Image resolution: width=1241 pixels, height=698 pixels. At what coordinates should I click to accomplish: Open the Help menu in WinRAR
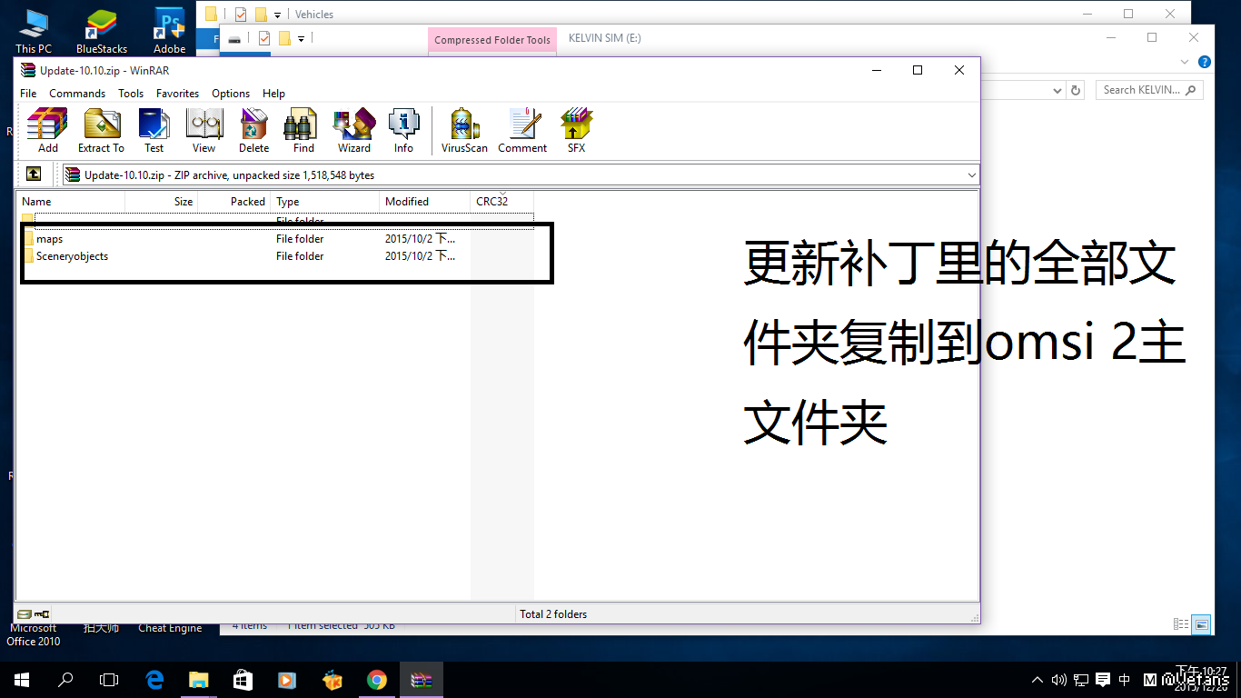(273, 93)
